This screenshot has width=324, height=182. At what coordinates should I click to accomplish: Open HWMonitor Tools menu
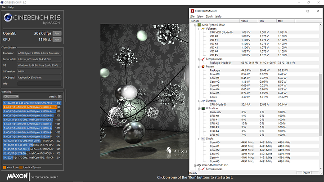click(209, 17)
